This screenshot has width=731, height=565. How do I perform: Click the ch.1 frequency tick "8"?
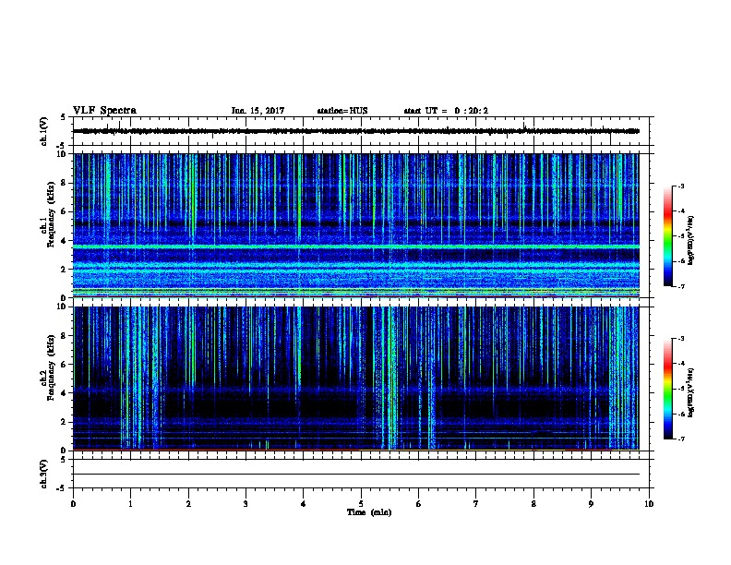click(x=65, y=183)
